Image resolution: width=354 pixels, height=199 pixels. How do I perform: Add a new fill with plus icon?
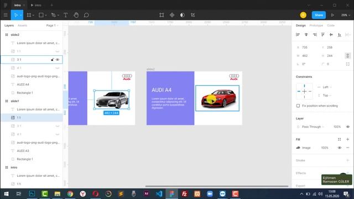pos(348,139)
